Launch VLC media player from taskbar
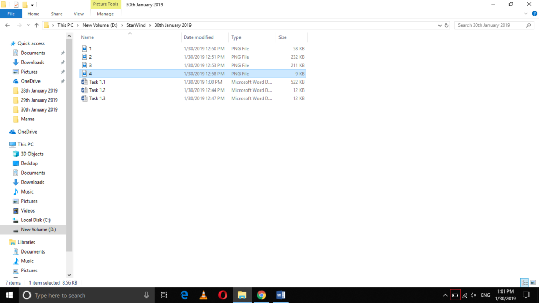Image resolution: width=539 pixels, height=303 pixels. click(204, 295)
